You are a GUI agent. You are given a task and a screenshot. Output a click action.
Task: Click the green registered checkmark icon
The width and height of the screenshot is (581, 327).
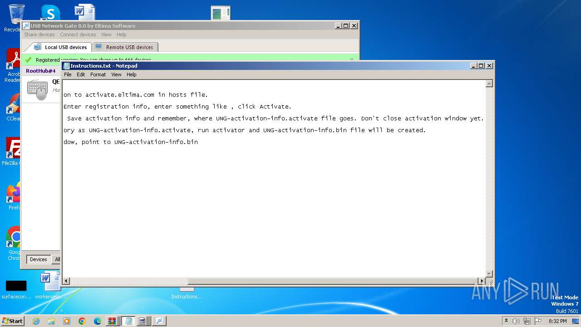coord(28,59)
